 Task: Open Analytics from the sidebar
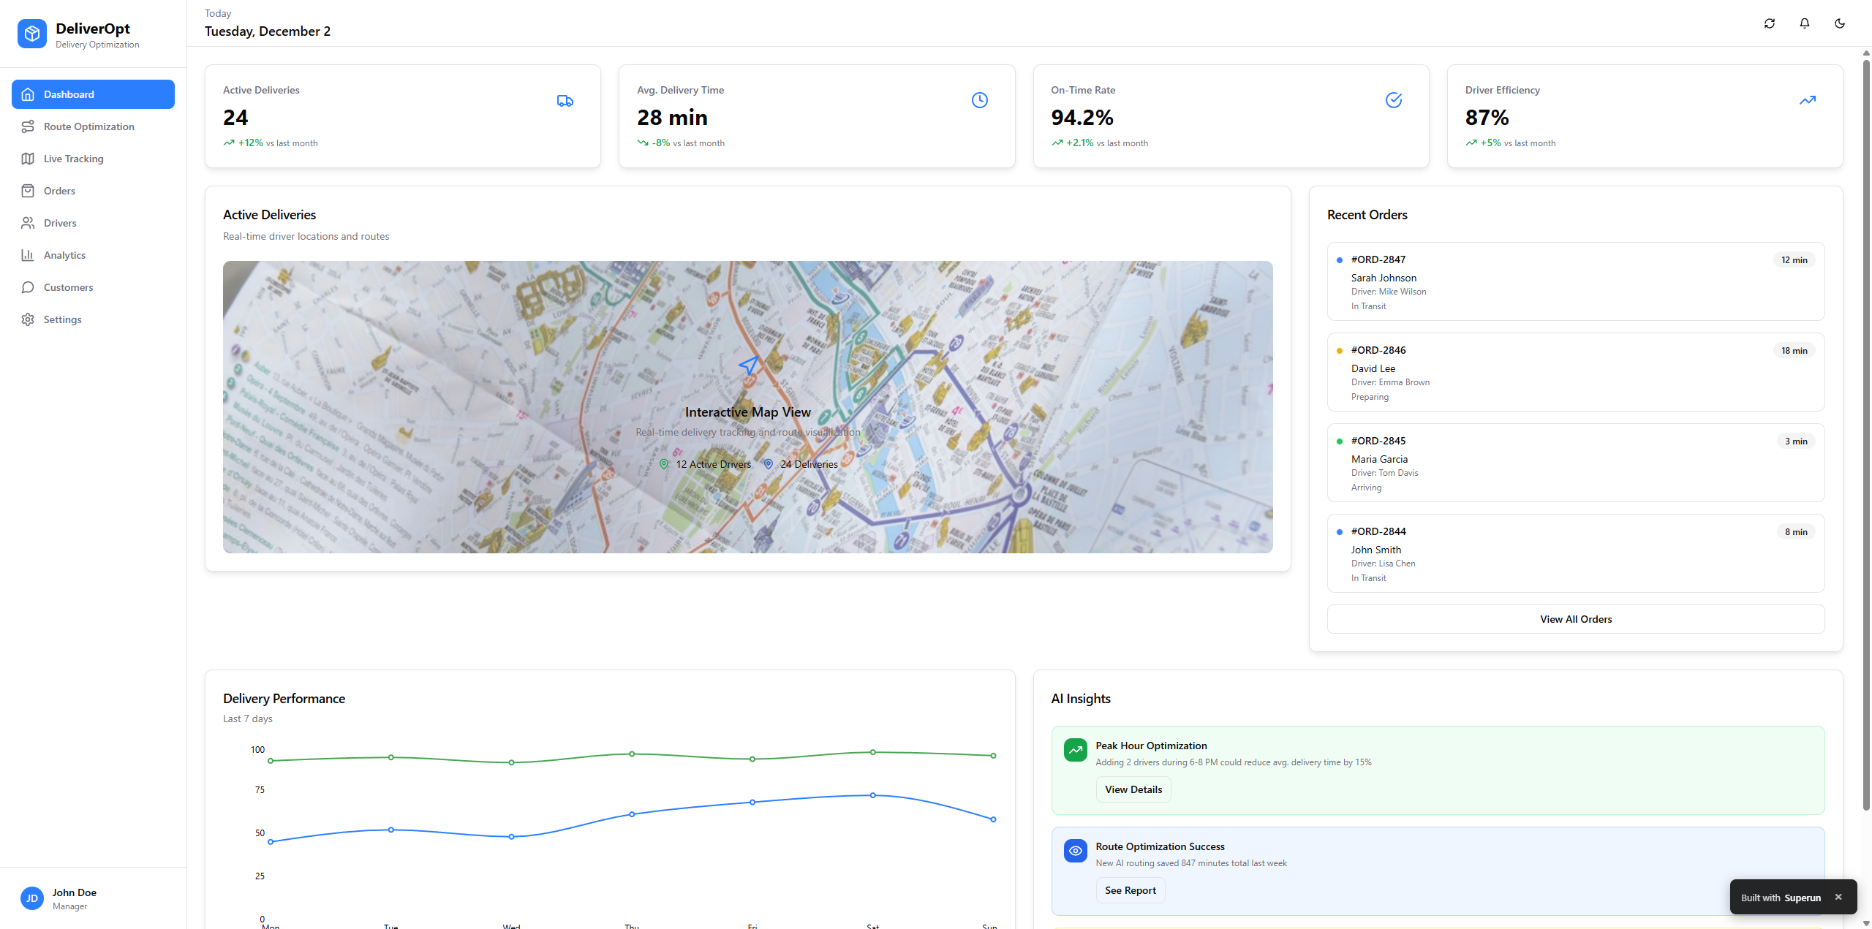[x=64, y=255]
